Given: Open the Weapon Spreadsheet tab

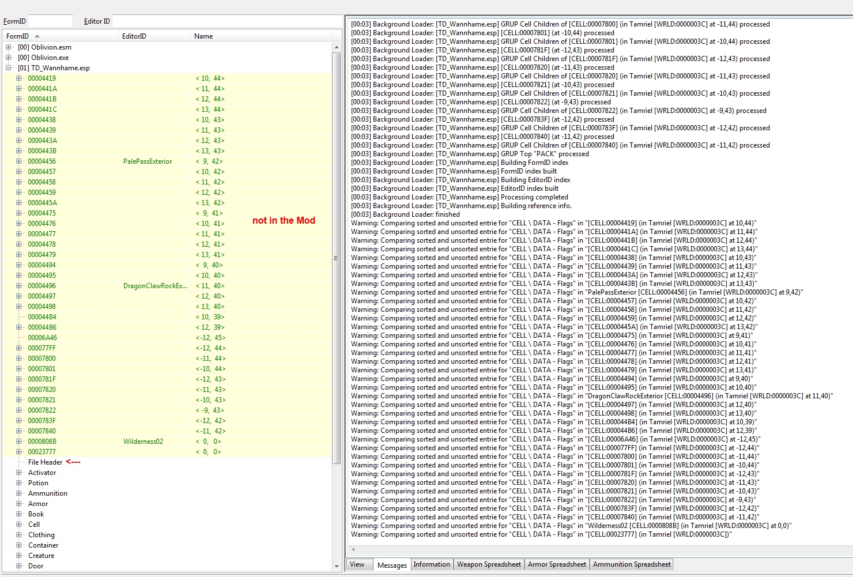Looking at the screenshot, I should click(x=489, y=564).
